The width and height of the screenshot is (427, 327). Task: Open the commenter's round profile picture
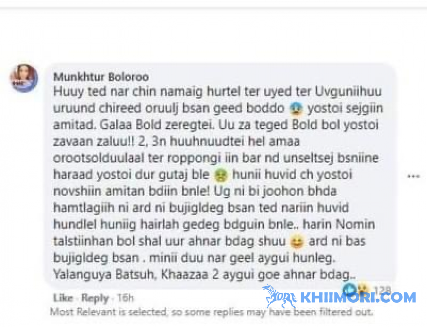24,78
